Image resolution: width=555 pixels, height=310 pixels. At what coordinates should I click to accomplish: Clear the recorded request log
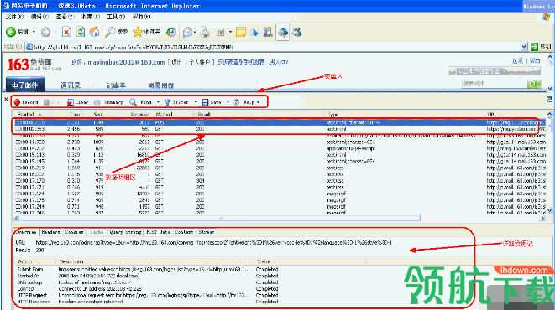[77, 102]
